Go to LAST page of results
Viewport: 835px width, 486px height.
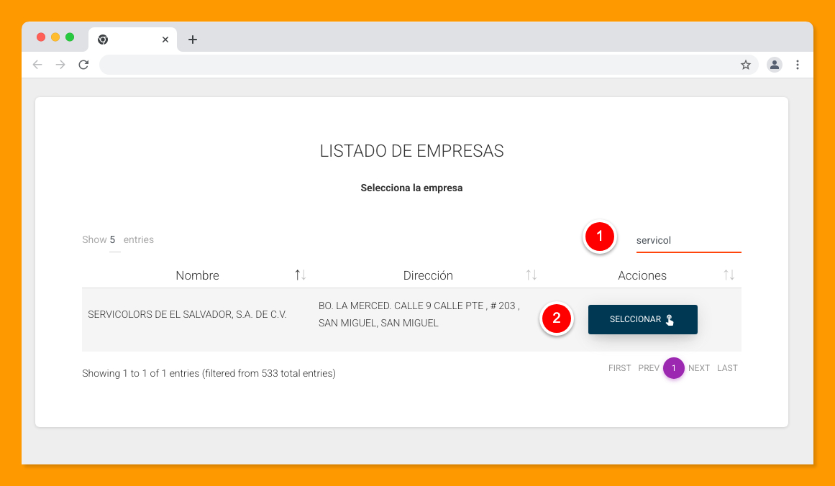(x=727, y=368)
